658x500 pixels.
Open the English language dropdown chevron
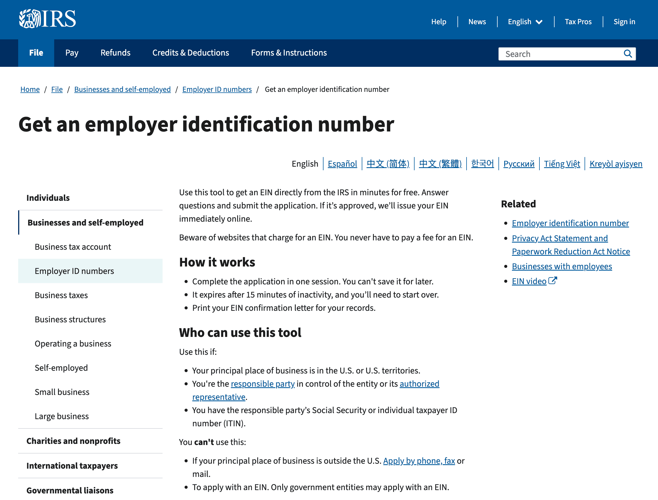click(539, 22)
